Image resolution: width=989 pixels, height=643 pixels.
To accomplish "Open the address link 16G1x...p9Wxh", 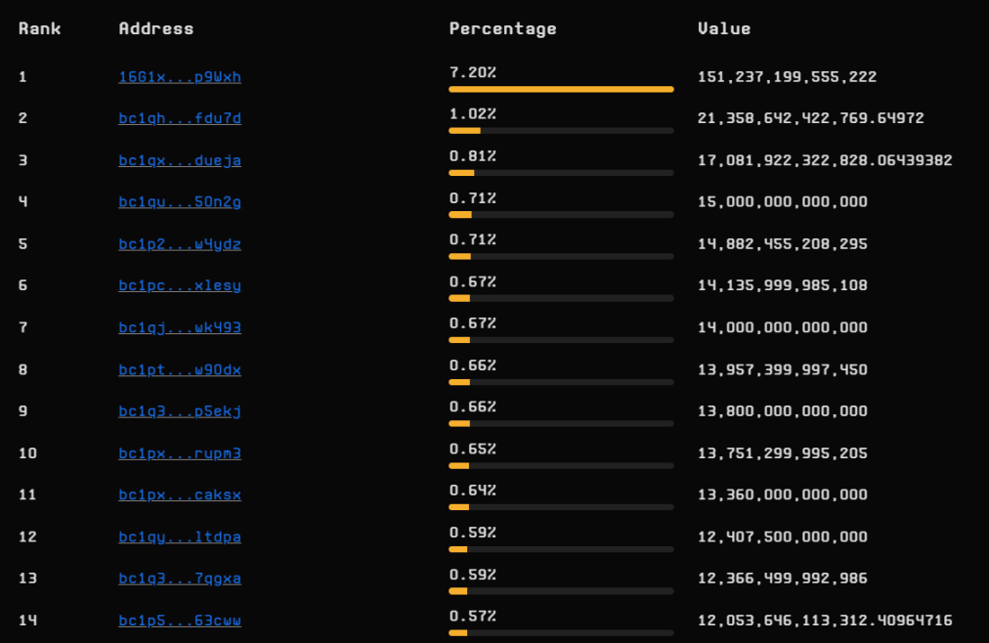I will (179, 76).
